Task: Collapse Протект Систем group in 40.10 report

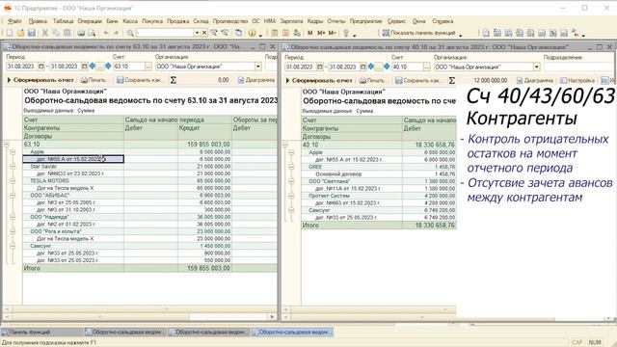Action: pos(291,196)
